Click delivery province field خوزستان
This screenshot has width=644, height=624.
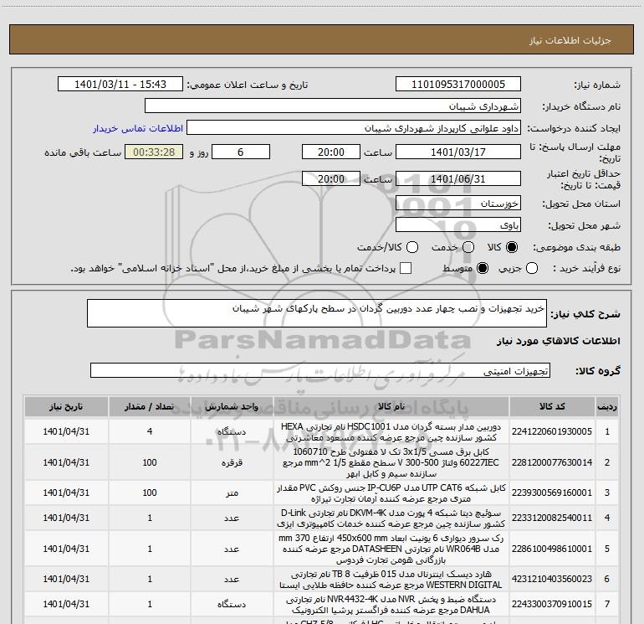(x=458, y=203)
